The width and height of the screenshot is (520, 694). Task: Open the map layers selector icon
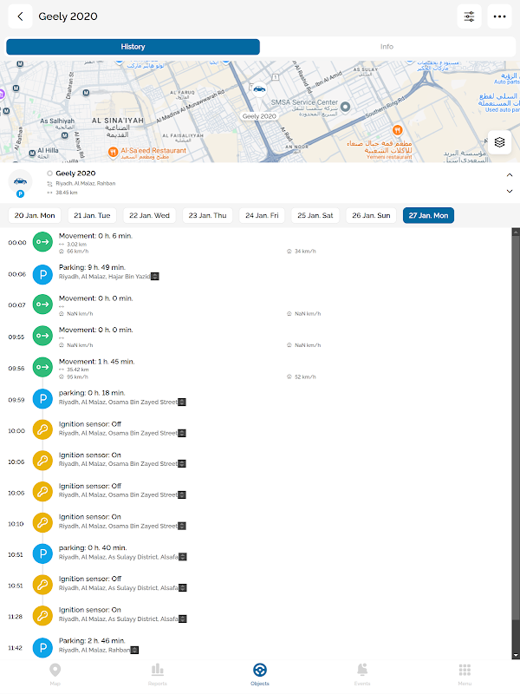click(500, 142)
